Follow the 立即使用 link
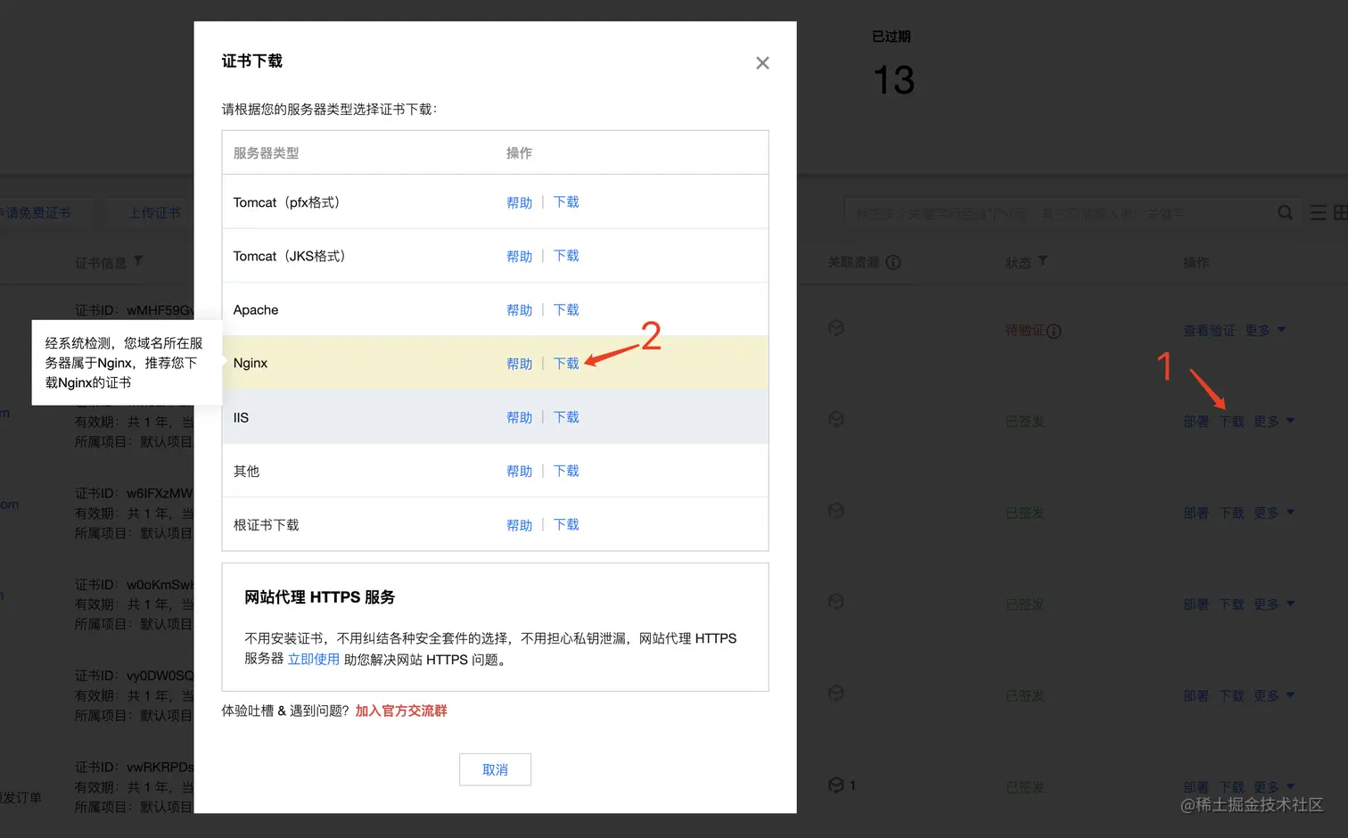The height and width of the screenshot is (838, 1348). point(313,659)
